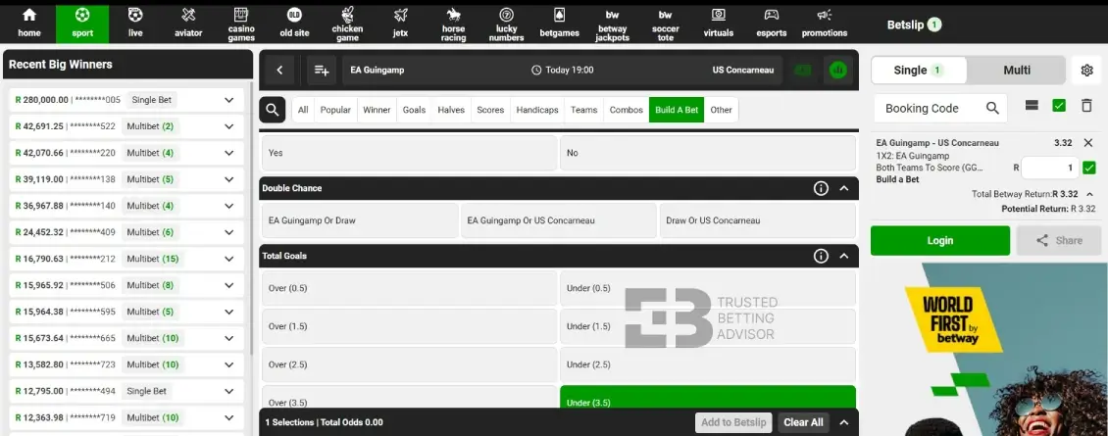The image size is (1108, 436).
Task: Click the add-to-list icon beside EA Guingamp
Action: 322,70
